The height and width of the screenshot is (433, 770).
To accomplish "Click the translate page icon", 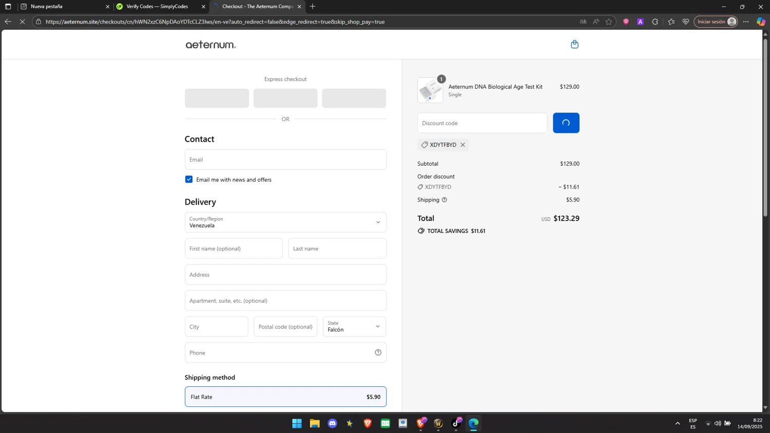I will [583, 22].
